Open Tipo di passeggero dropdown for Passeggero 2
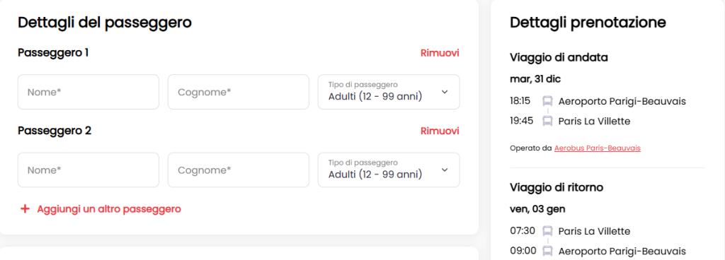This screenshot has width=725, height=260. (389, 170)
